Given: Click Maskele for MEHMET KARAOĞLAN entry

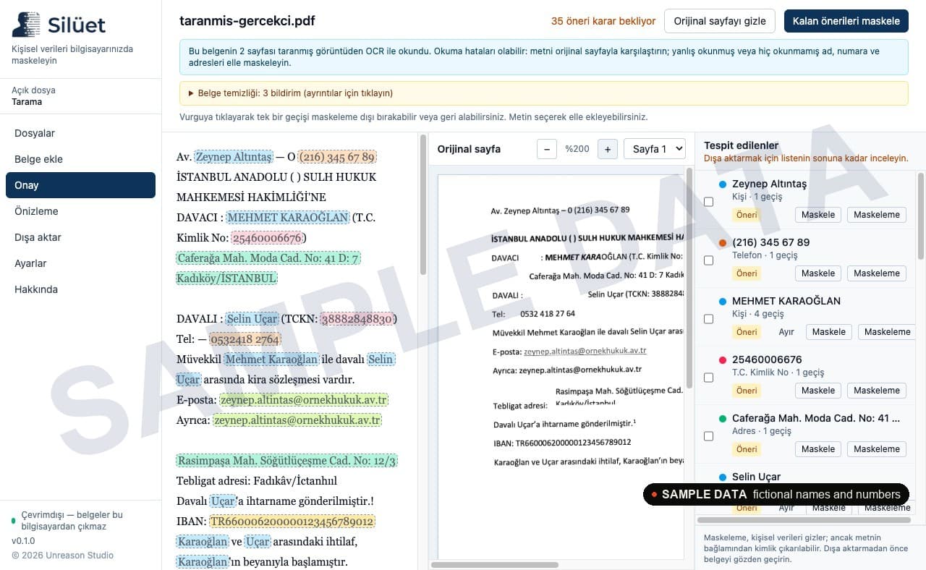Looking at the screenshot, I should pyautogui.click(x=829, y=332).
